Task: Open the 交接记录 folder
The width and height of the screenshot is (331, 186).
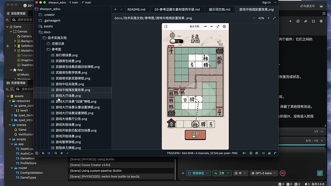Action: click(x=58, y=44)
